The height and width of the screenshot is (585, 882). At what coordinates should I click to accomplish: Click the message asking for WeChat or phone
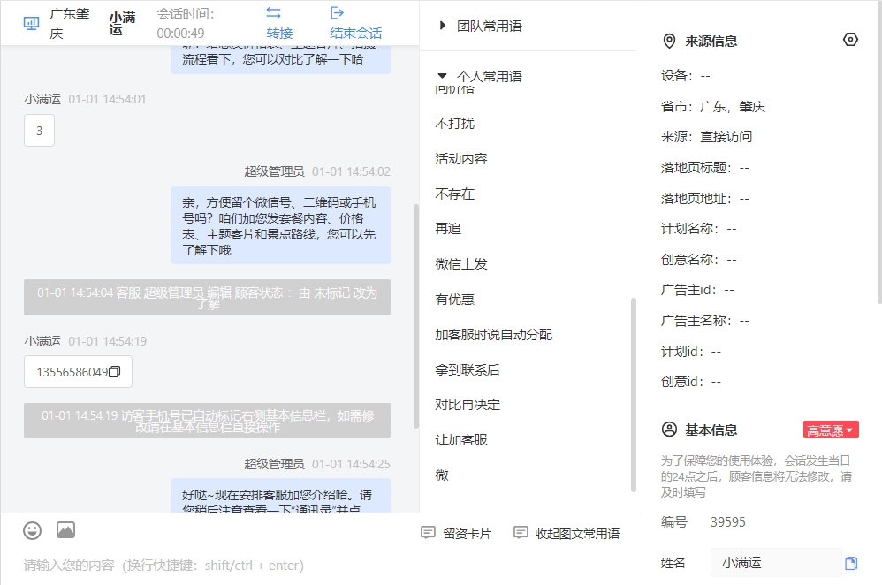coord(280,225)
